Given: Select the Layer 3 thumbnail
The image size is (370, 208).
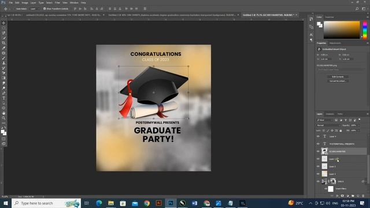Looking at the screenshot, I should [325, 174].
